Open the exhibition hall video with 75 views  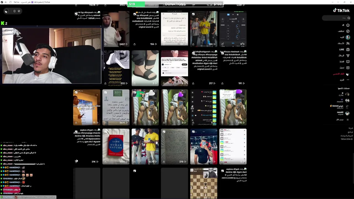pos(87,107)
